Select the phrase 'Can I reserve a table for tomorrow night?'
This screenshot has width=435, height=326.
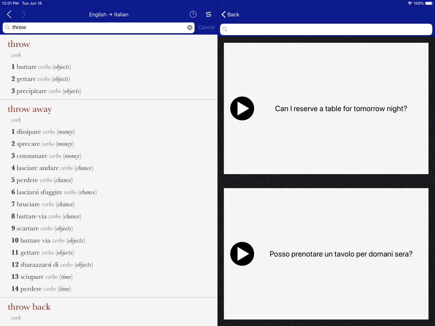coord(341,109)
